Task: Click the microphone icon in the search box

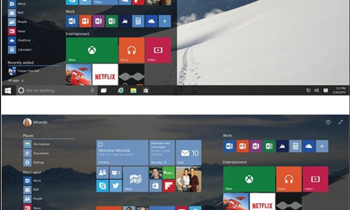Action: pyautogui.click(x=92, y=90)
